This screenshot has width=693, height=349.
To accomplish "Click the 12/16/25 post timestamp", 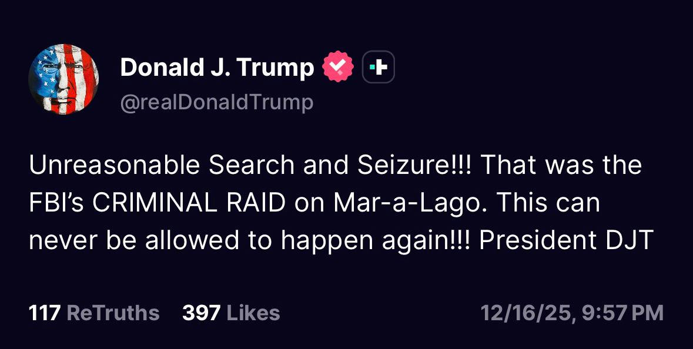I will point(571,313).
